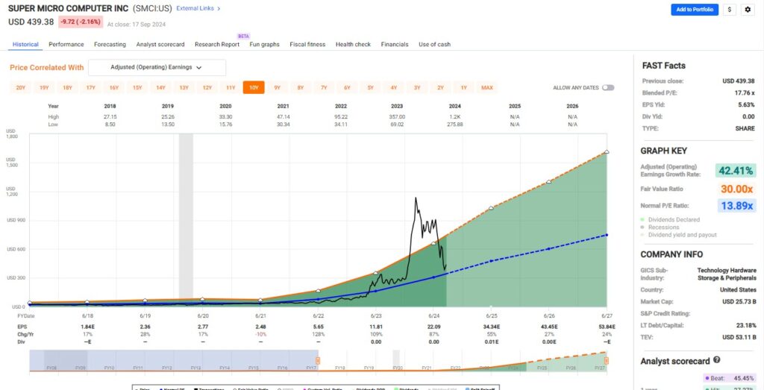Open the Adjusted (Operating) Earnings dropdown

pos(157,68)
